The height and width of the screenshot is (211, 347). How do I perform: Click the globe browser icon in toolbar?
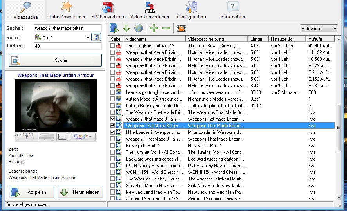(138, 28)
